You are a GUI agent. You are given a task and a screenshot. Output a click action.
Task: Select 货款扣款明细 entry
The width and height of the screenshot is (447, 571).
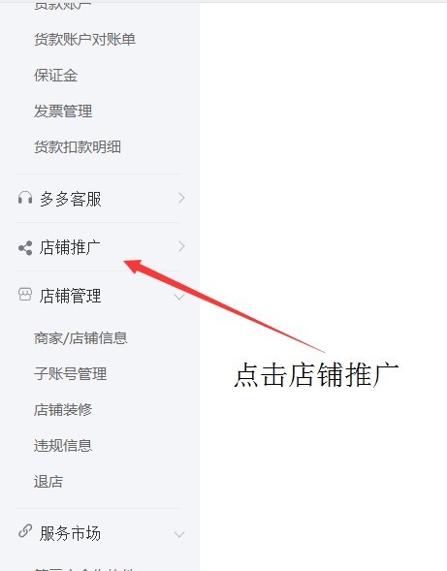coord(78,147)
